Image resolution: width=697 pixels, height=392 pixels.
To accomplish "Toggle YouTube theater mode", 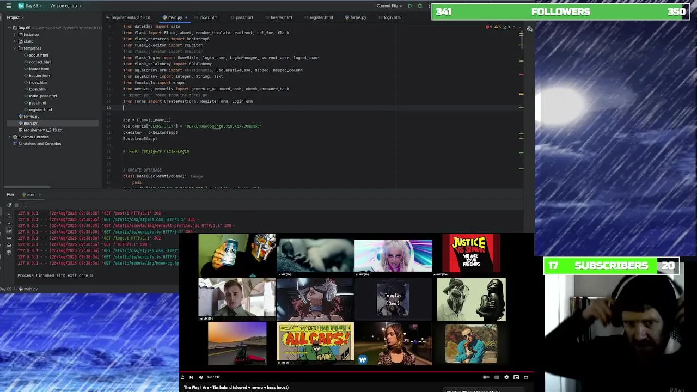I will [x=526, y=377].
